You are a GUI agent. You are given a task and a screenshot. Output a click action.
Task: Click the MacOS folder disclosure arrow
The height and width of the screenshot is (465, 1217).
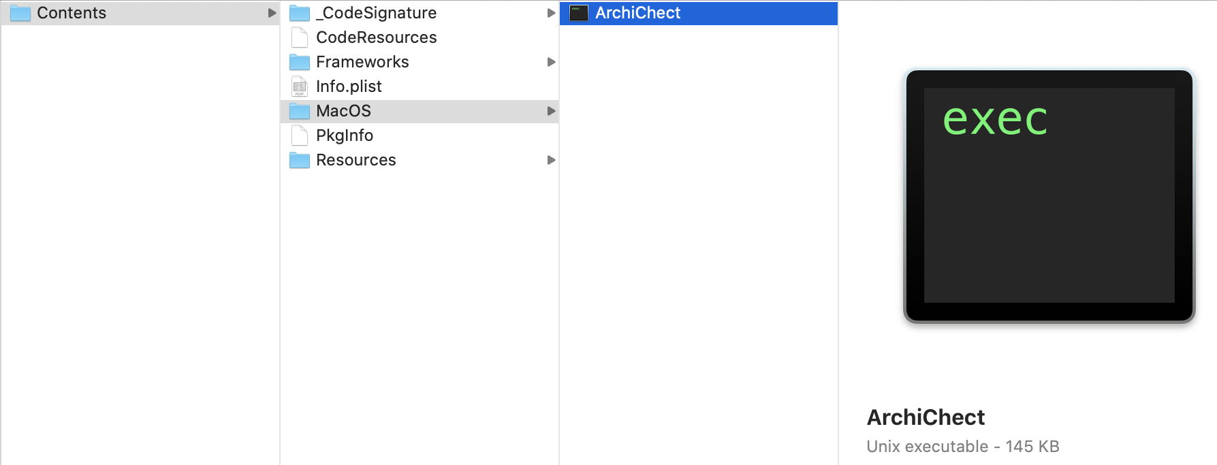[551, 111]
